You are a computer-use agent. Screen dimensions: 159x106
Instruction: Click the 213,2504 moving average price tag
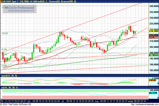coord(152,38)
